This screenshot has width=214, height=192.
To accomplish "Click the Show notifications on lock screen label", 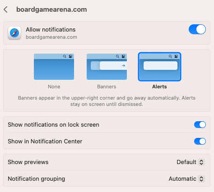I will [54, 125].
